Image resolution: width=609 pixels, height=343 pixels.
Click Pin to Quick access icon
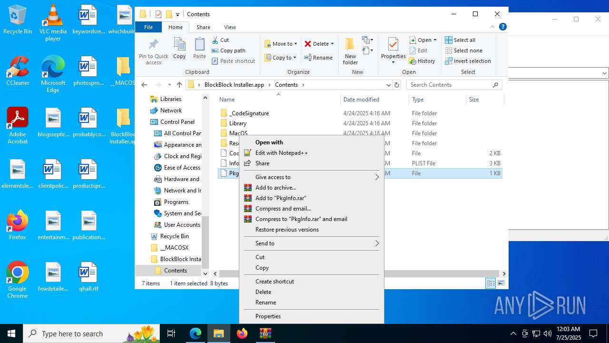(153, 51)
